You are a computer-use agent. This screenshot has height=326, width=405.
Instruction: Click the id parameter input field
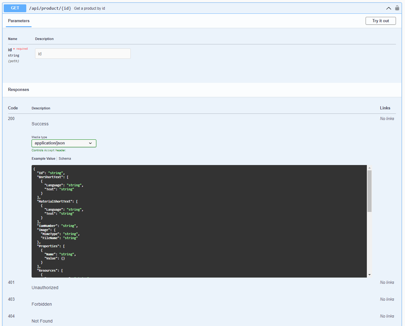click(83, 54)
